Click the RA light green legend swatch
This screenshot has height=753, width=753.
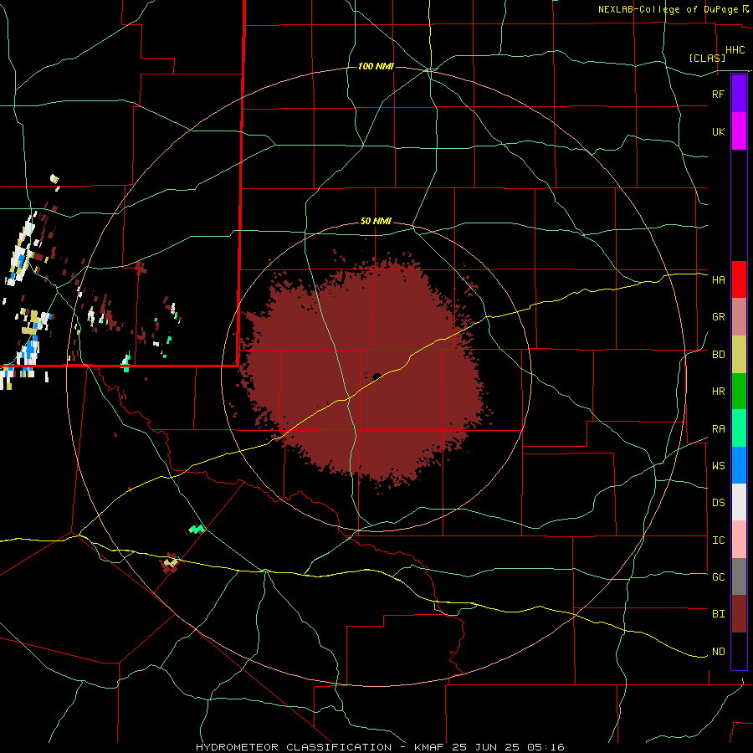click(739, 428)
